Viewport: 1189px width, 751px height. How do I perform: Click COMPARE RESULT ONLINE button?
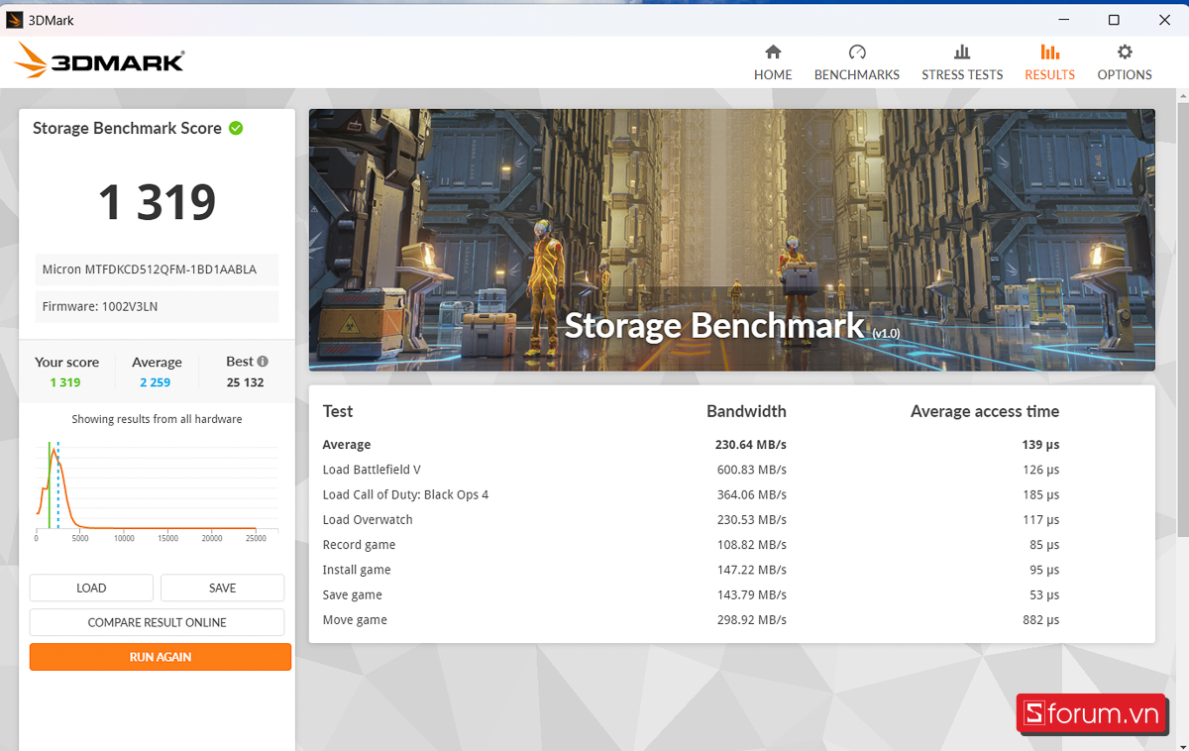[157, 622]
